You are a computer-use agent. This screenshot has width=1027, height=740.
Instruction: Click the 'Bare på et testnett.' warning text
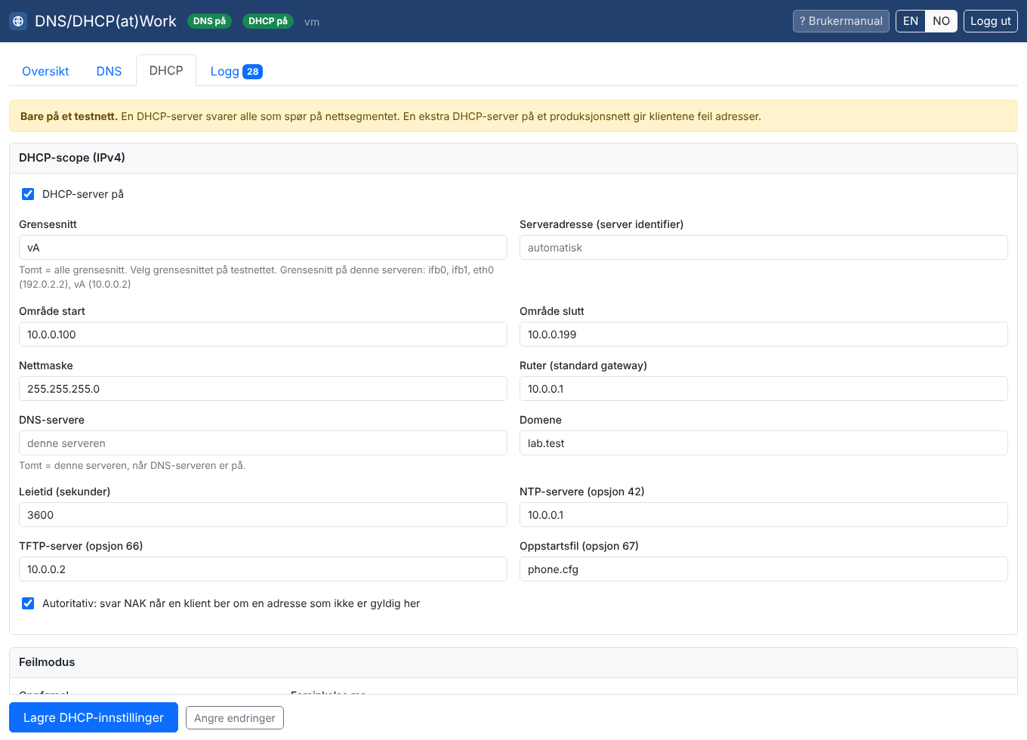point(69,116)
